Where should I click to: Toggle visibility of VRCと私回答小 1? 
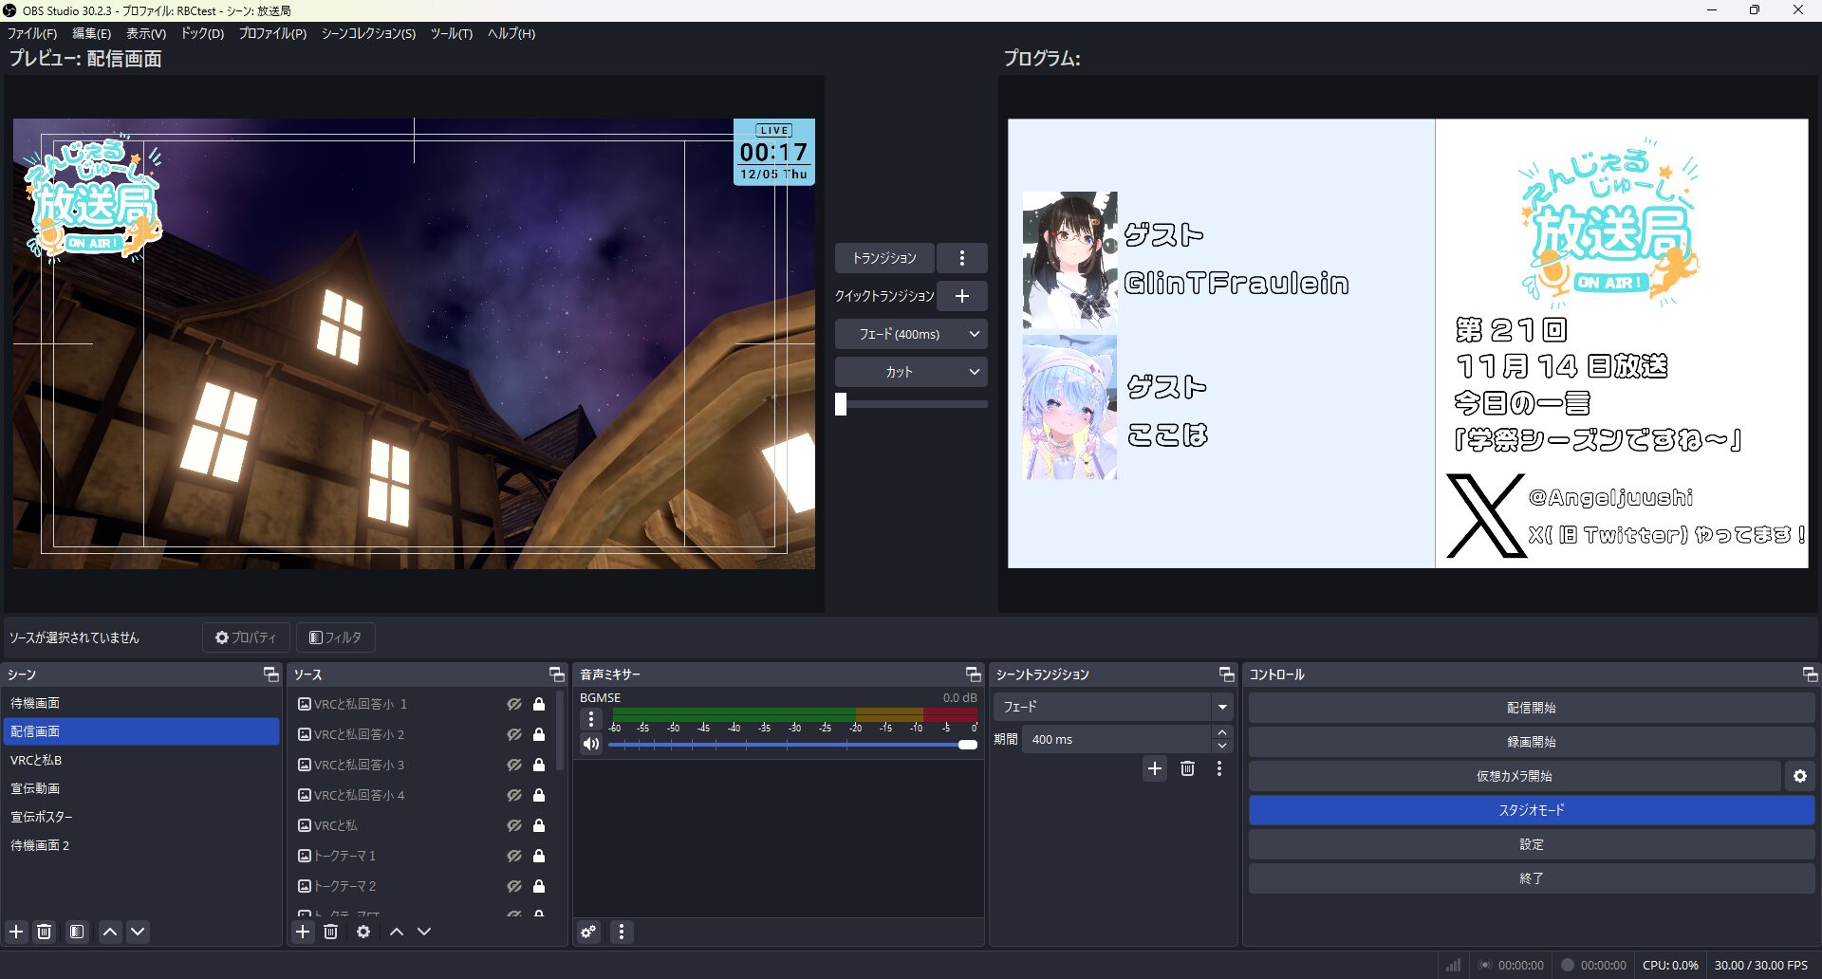tap(514, 704)
